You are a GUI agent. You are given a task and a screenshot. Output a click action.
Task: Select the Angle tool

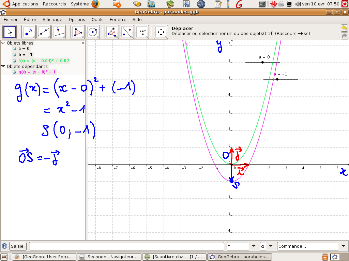click(x=112, y=32)
